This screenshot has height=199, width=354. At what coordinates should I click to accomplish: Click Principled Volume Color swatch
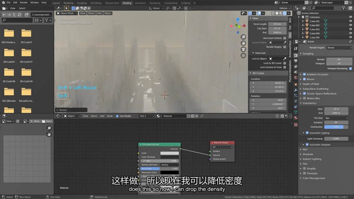click(169, 153)
